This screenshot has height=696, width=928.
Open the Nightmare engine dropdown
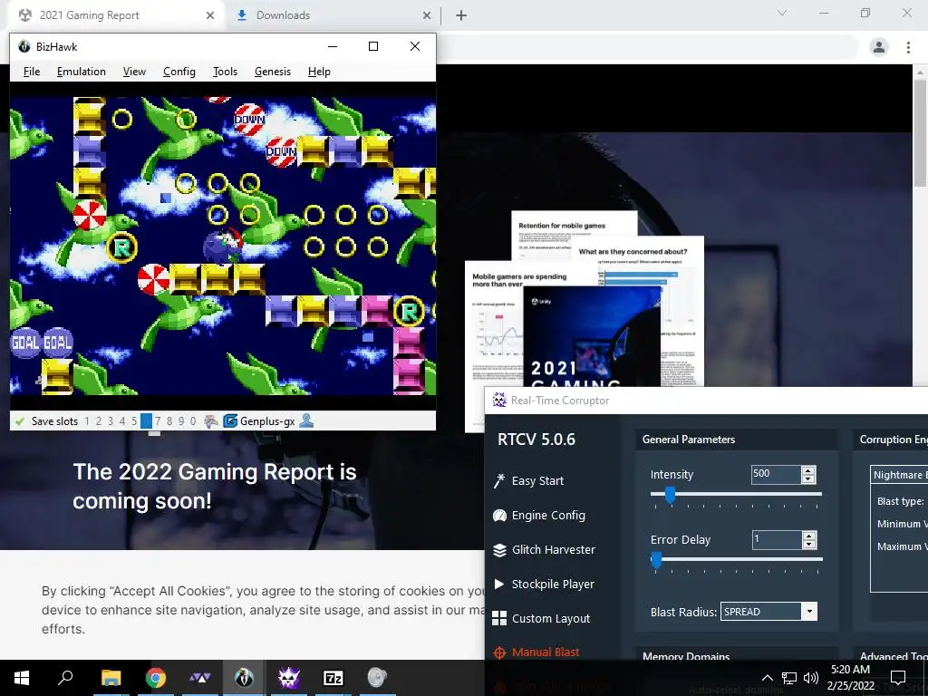900,475
